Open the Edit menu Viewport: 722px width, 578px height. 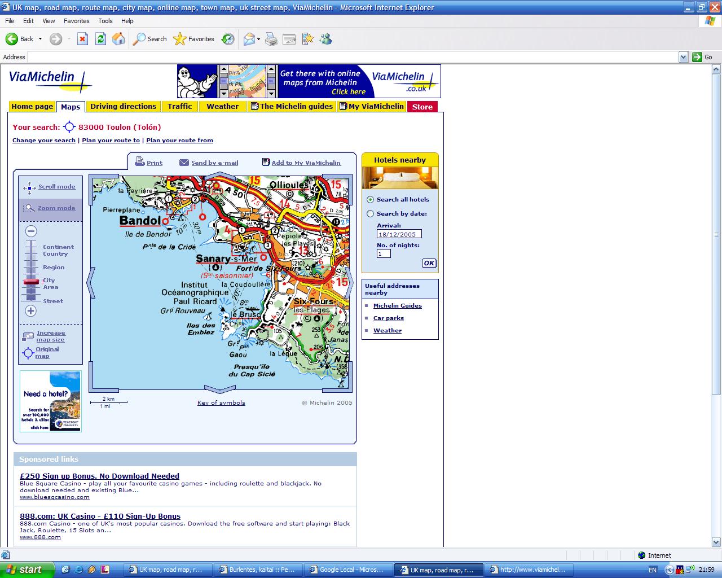28,21
